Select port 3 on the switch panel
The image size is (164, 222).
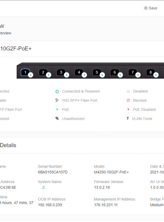[61, 72]
